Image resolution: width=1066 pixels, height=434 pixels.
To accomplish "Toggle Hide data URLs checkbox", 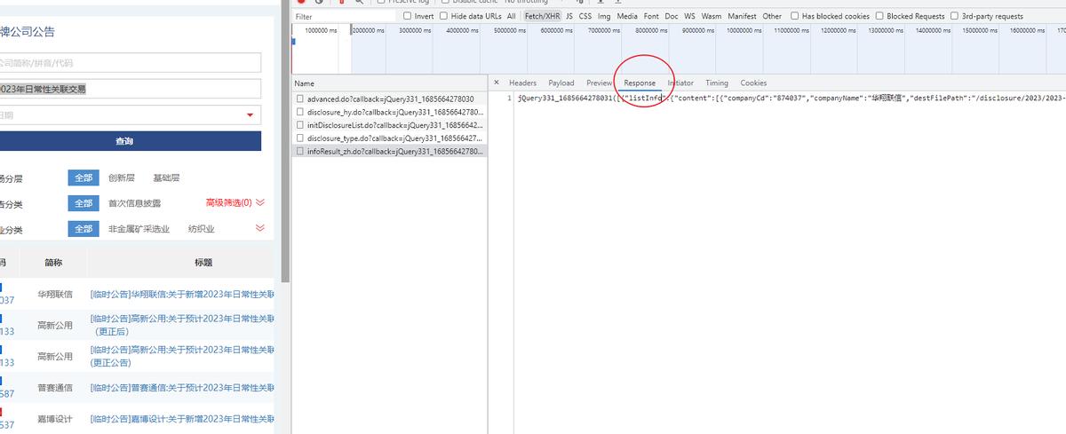I will click(444, 16).
